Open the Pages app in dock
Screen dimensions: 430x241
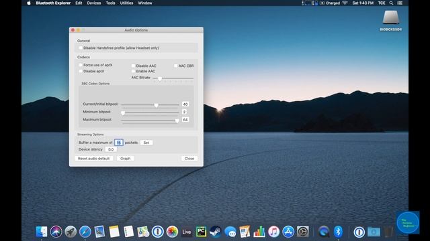pos(245,232)
